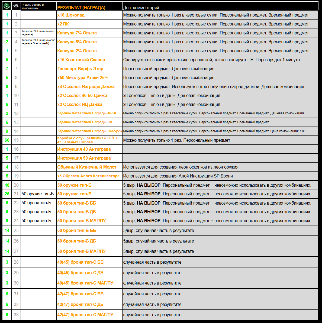The image size is (322, 323).
Task: Click the green cost value 60
Action: point(7,140)
